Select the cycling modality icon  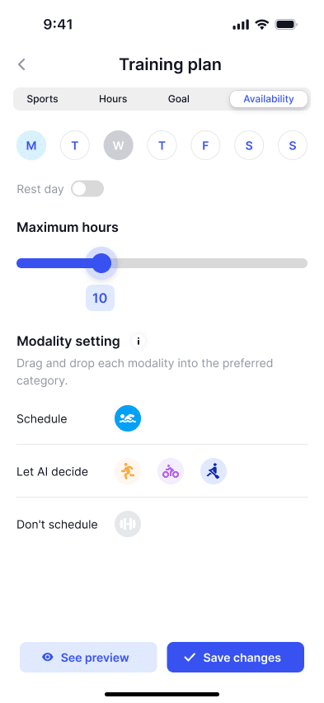(171, 472)
